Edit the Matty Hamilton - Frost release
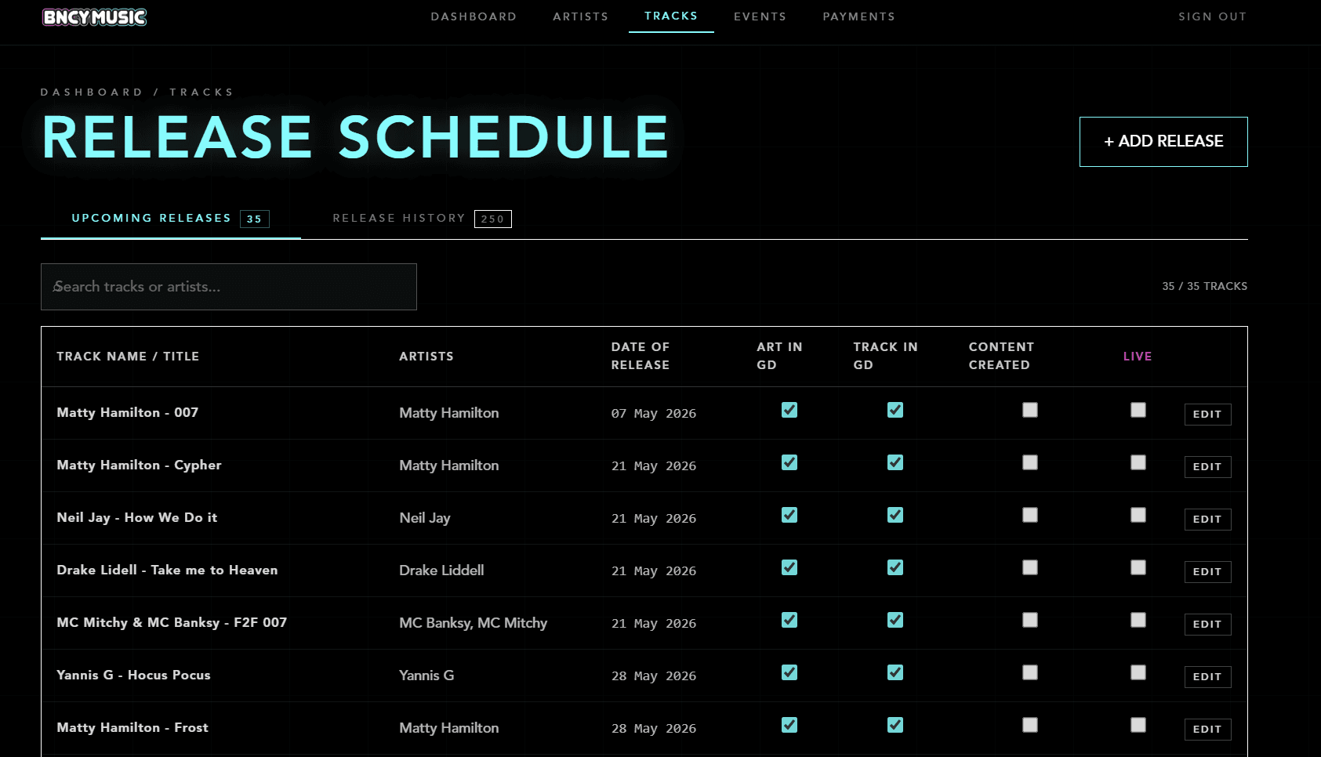 point(1207,729)
